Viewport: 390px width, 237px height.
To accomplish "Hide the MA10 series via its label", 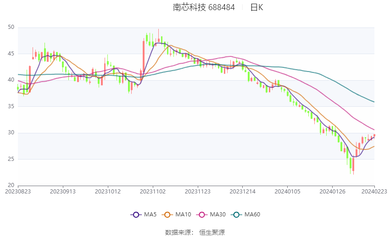I will (183, 215).
